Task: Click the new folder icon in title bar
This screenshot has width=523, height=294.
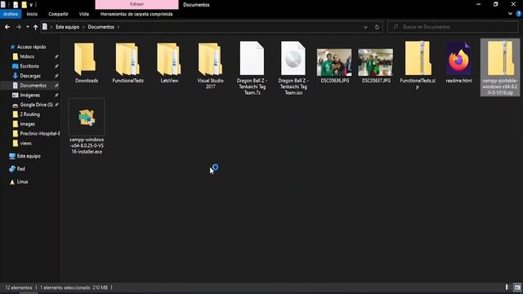Action: tap(24, 5)
